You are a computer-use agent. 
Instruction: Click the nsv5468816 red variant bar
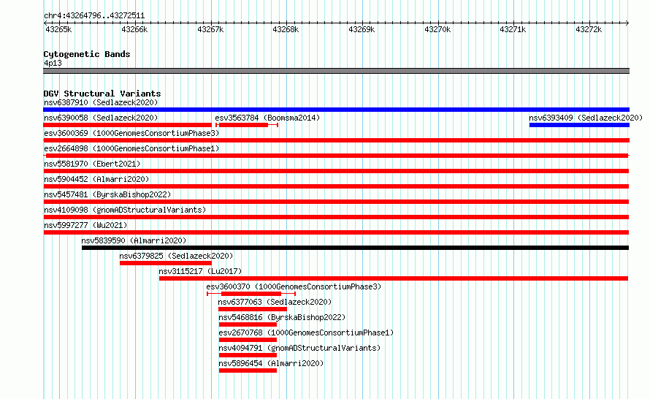248,324
